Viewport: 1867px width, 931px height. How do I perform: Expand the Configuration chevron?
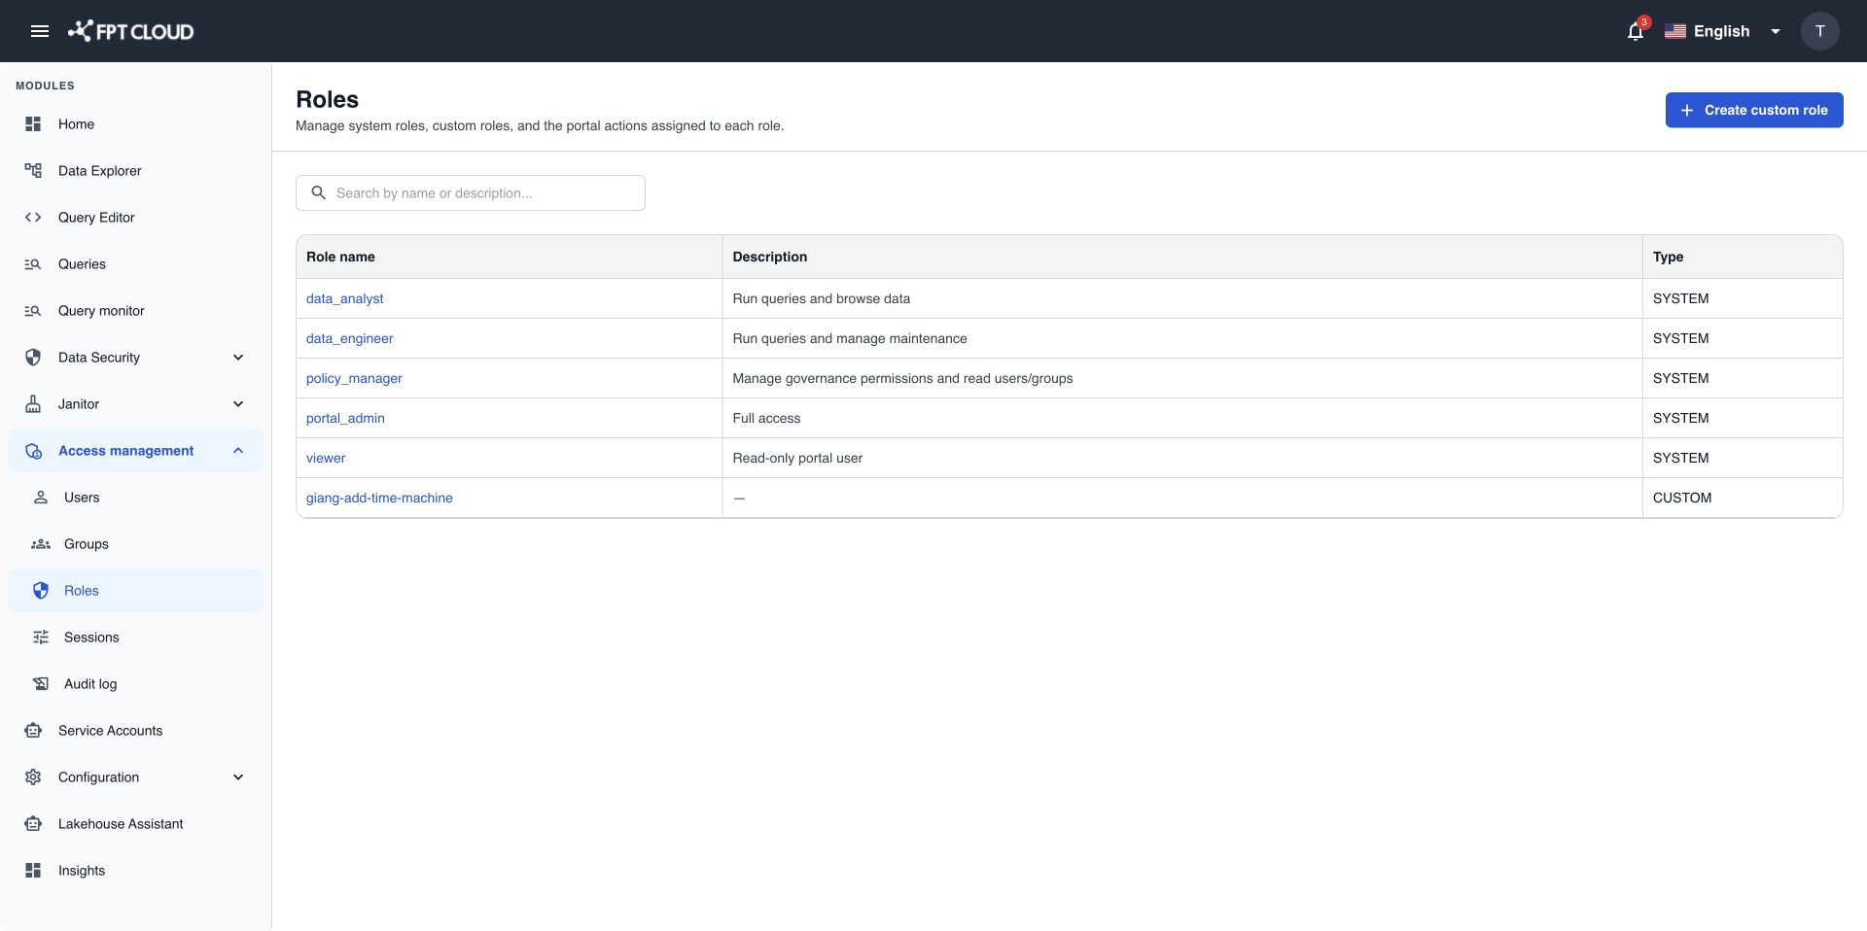coord(238,777)
